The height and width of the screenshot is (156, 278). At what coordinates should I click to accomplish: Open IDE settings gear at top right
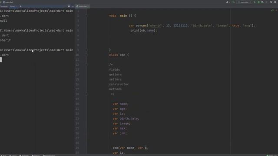(275, 2)
